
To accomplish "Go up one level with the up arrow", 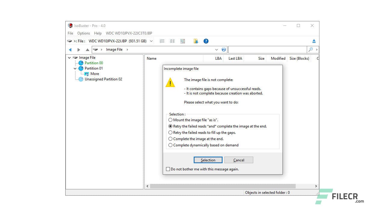I will [x=87, y=49].
